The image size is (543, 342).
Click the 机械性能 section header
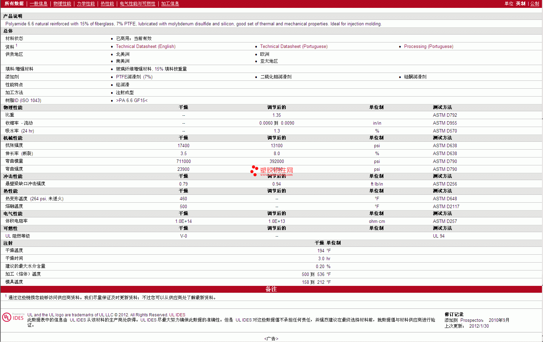click(x=13, y=138)
